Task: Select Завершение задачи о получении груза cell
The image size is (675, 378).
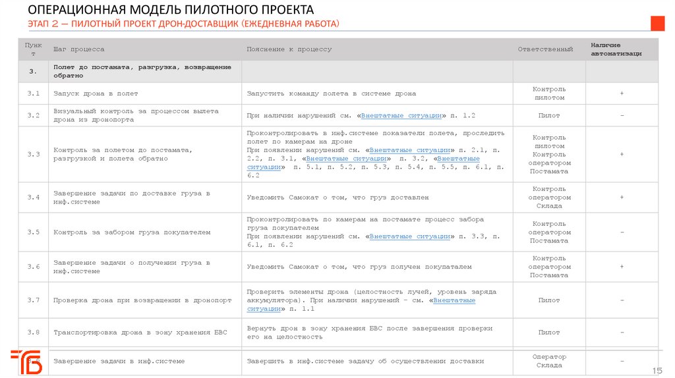Action: [x=144, y=267]
